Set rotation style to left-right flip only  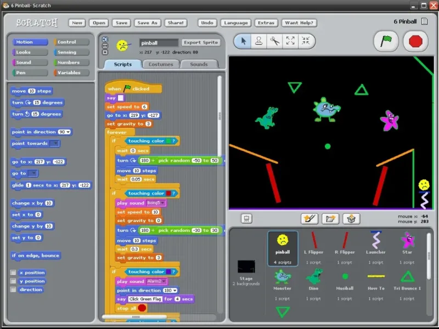tap(105, 46)
